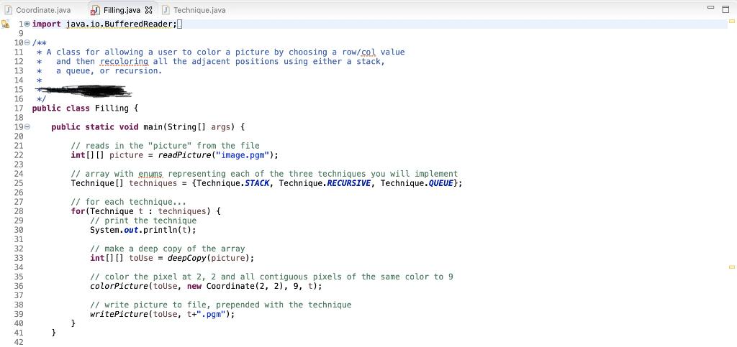Collapse the Javadoc comment at line 10
Screen dimensions: 737x347
27,42
